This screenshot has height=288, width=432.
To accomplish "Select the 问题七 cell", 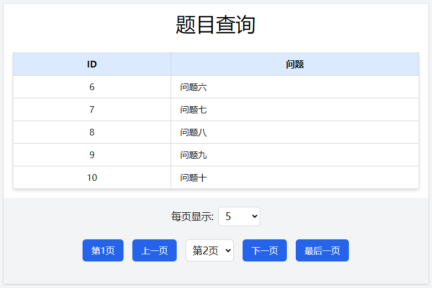I will click(193, 109).
